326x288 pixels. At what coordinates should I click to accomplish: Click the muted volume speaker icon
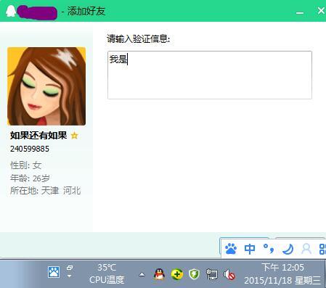229,274
